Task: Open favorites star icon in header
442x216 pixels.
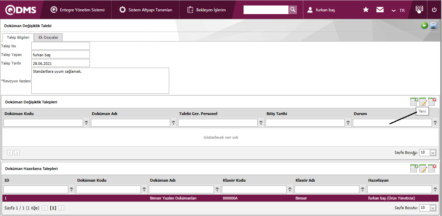Action: coord(366,10)
